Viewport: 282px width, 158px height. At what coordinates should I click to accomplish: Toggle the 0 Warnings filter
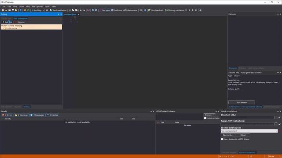click(x=21, y=115)
